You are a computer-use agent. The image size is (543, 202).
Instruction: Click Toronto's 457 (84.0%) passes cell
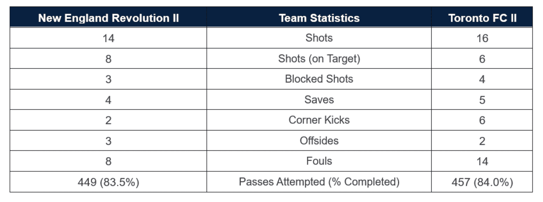[482, 182]
